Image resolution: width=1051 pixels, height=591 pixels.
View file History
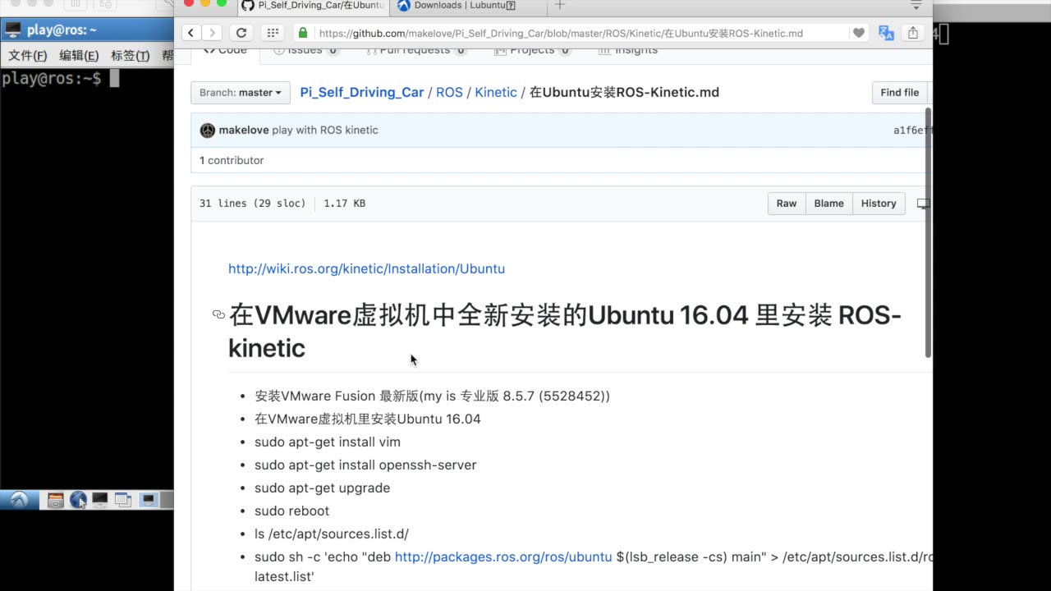[879, 204]
